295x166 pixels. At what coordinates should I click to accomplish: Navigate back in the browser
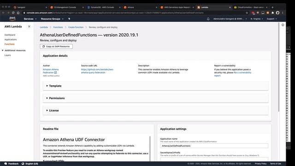pos(3,13)
